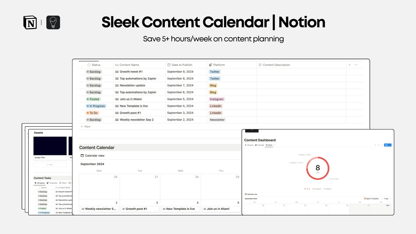Click the Notion logo icon
Image resolution: width=416 pixels, height=234 pixels.
(30, 22)
